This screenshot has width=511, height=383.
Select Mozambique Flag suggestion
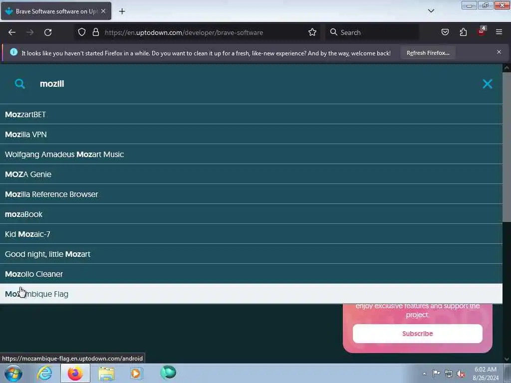[251, 294]
